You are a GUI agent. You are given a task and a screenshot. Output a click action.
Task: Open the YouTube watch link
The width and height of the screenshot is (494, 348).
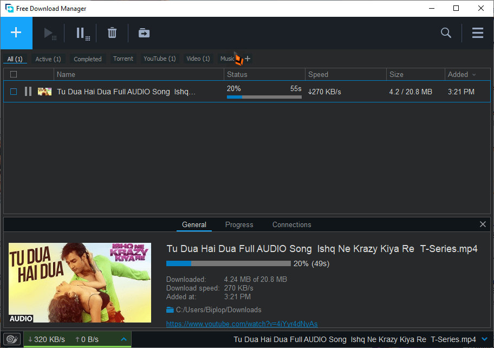pos(242,324)
